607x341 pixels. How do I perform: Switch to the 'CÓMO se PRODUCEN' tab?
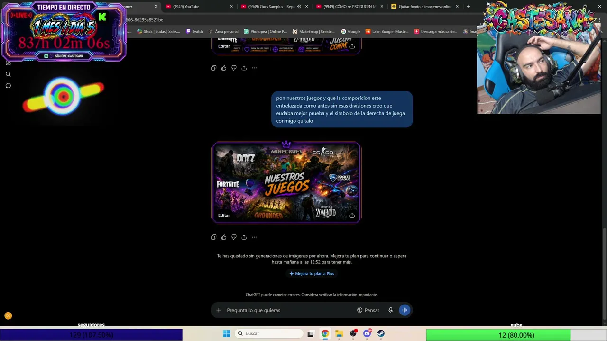pyautogui.click(x=349, y=6)
